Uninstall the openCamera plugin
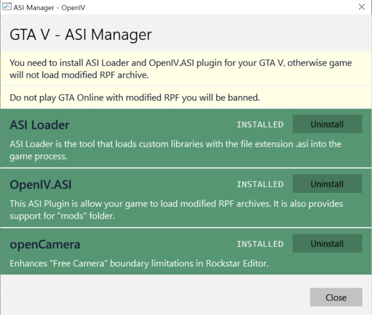Viewport: 372px width, 315px height. click(327, 243)
